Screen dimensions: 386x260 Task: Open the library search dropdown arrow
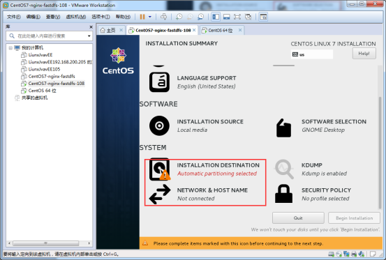(x=89, y=36)
